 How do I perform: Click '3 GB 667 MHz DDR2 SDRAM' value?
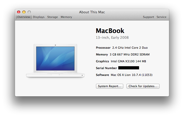130,54
